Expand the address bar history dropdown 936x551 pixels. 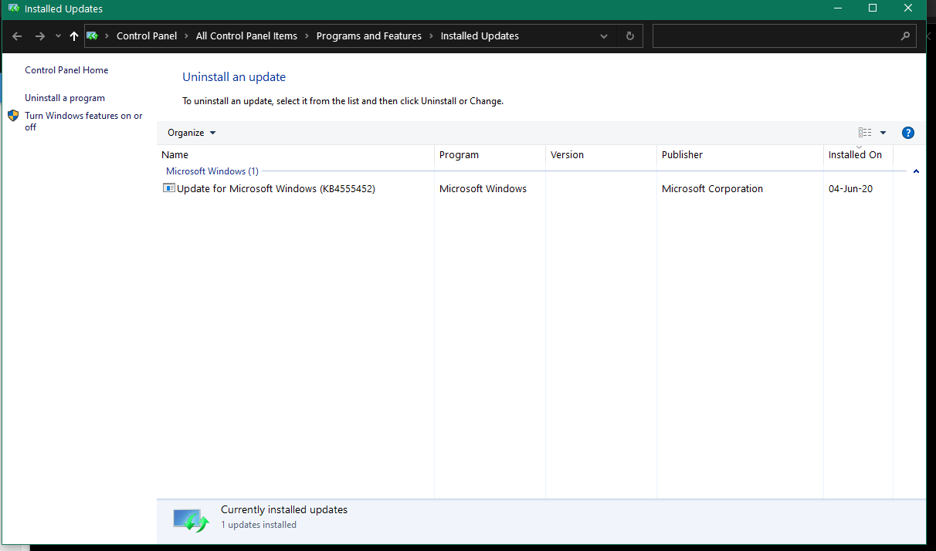coord(604,36)
